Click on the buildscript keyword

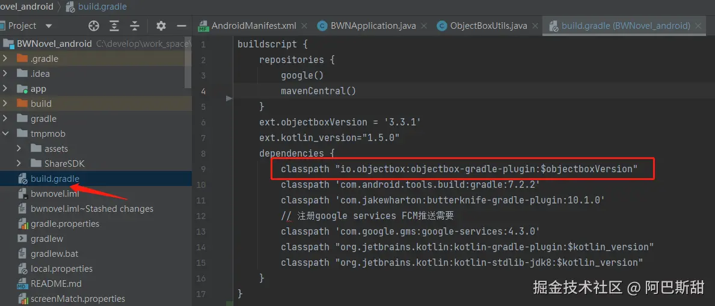(267, 44)
